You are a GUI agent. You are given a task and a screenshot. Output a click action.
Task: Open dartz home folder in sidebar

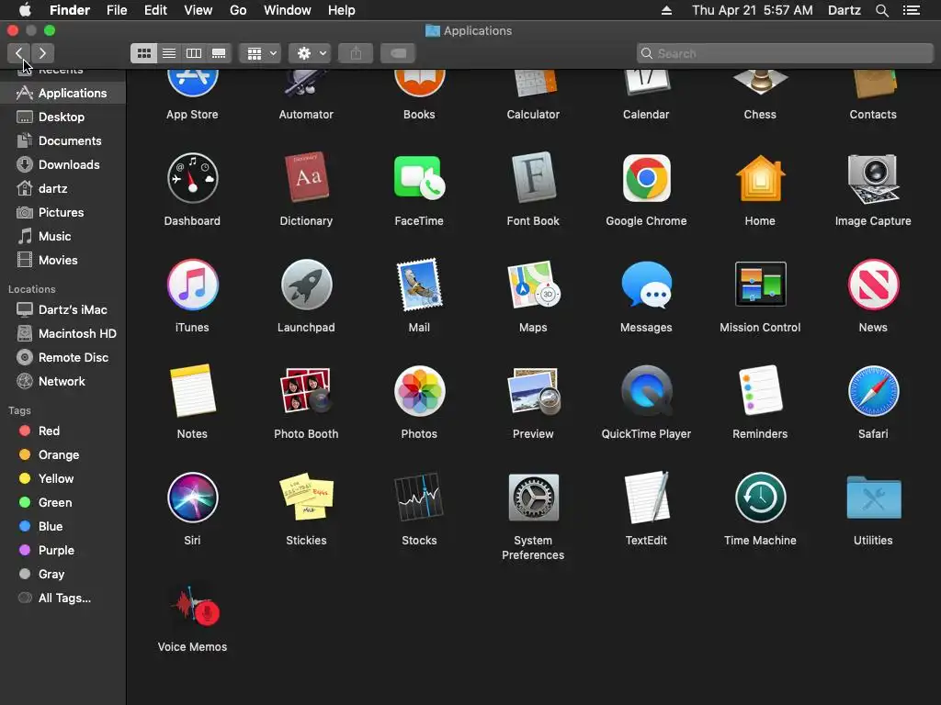(x=62, y=189)
